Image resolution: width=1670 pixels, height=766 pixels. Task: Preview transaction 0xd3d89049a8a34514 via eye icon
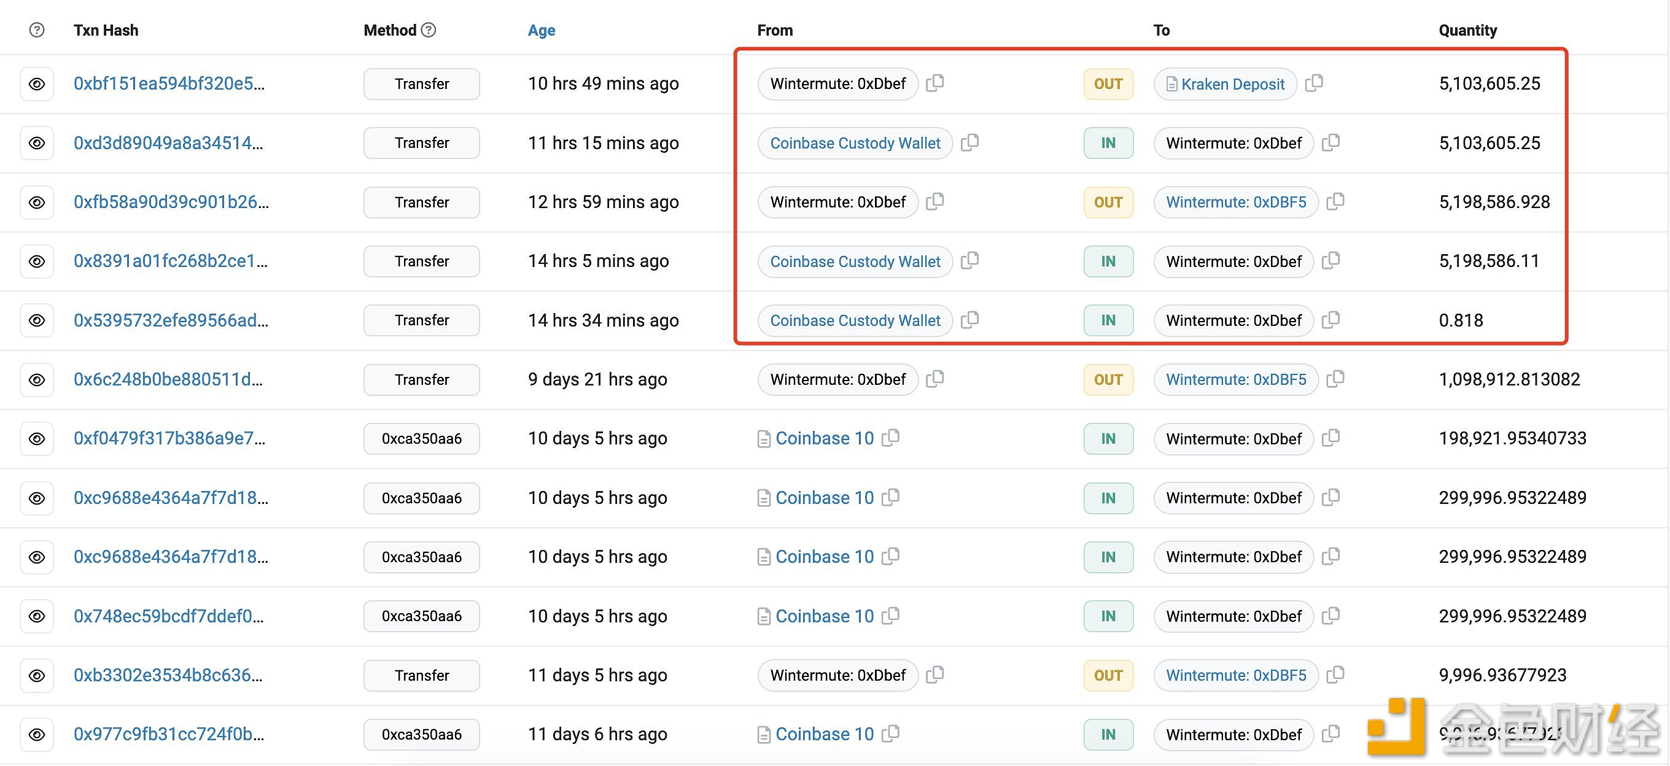37,142
